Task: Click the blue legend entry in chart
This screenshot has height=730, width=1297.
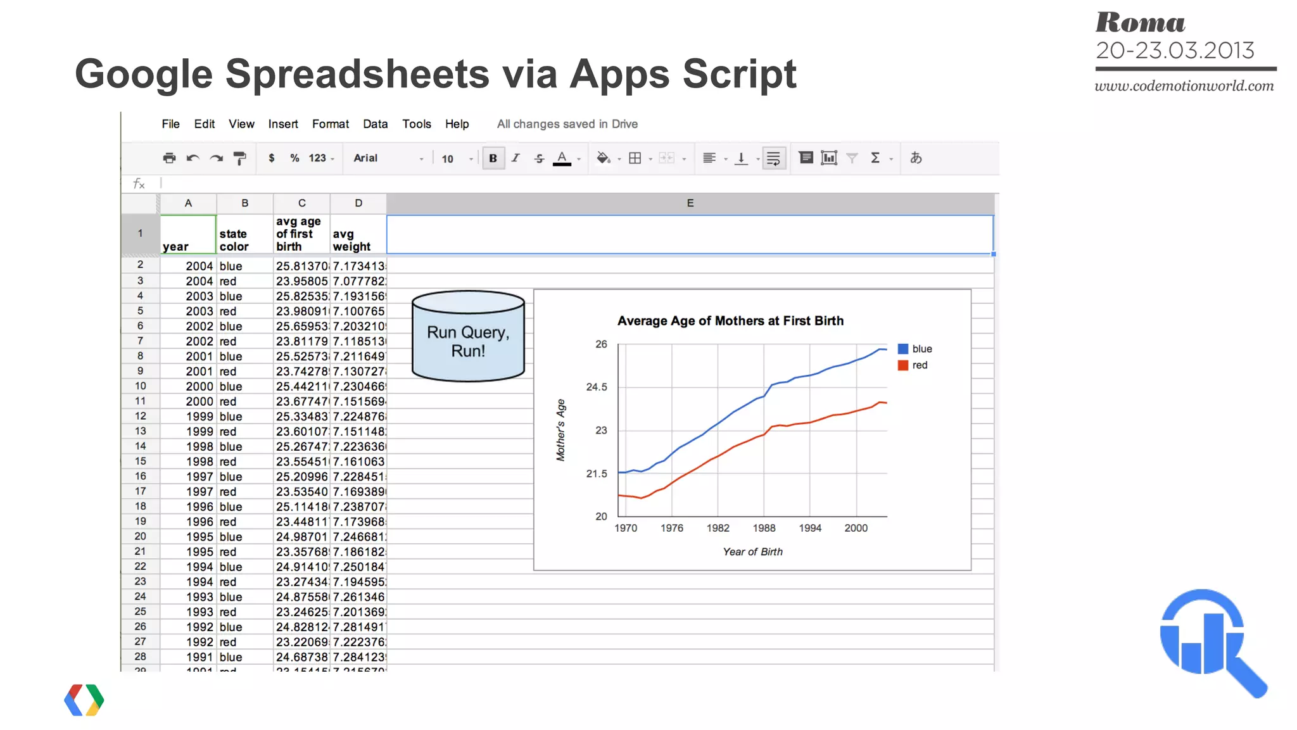Action: (915, 349)
